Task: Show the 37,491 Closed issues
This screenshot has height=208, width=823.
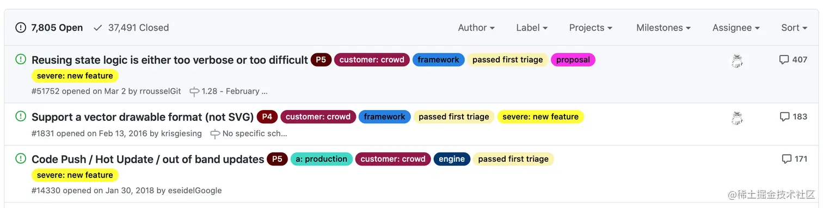Action: click(x=131, y=28)
